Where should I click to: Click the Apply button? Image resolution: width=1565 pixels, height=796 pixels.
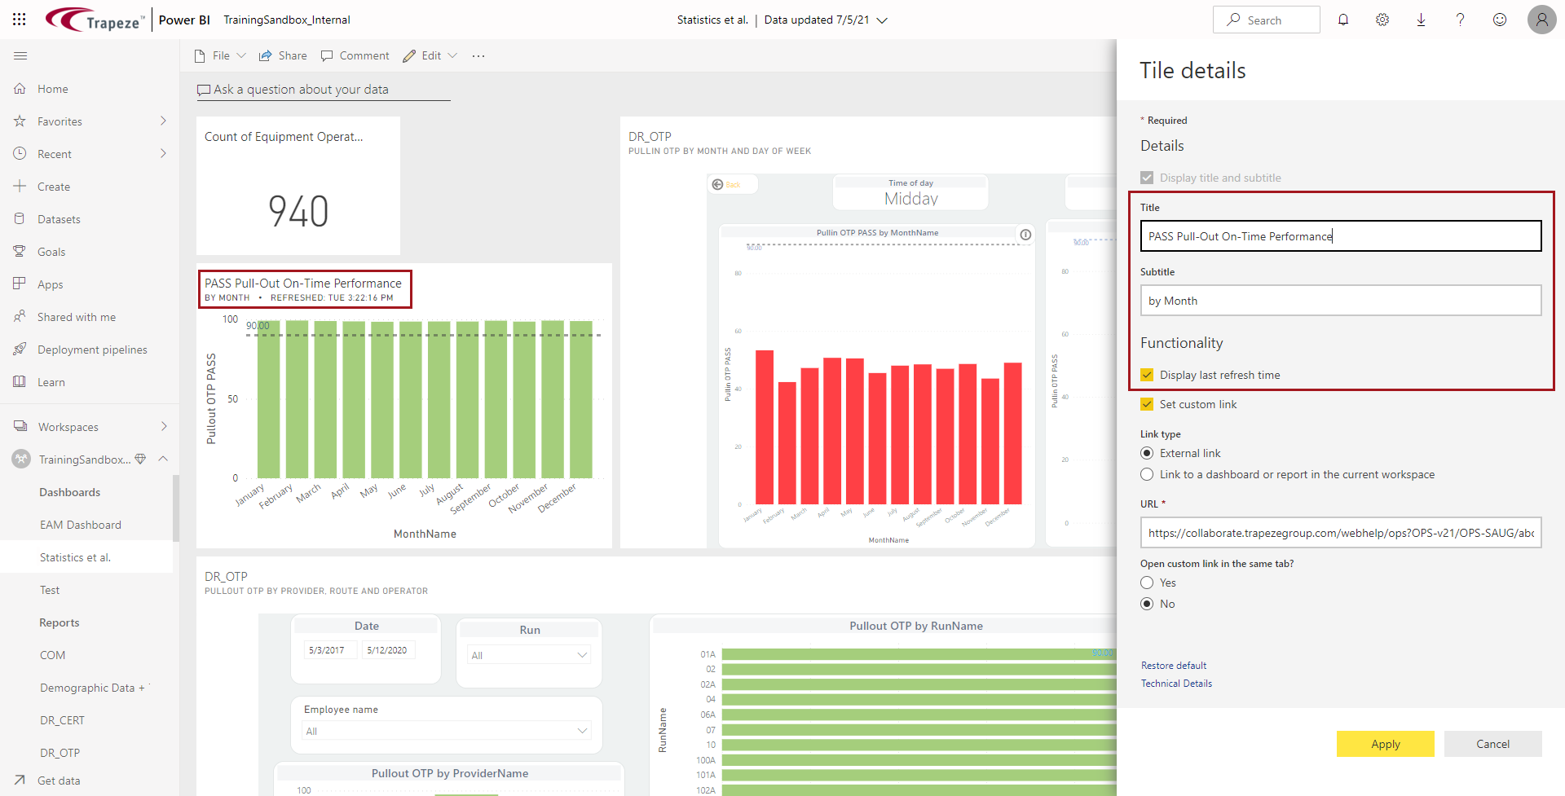click(x=1385, y=744)
